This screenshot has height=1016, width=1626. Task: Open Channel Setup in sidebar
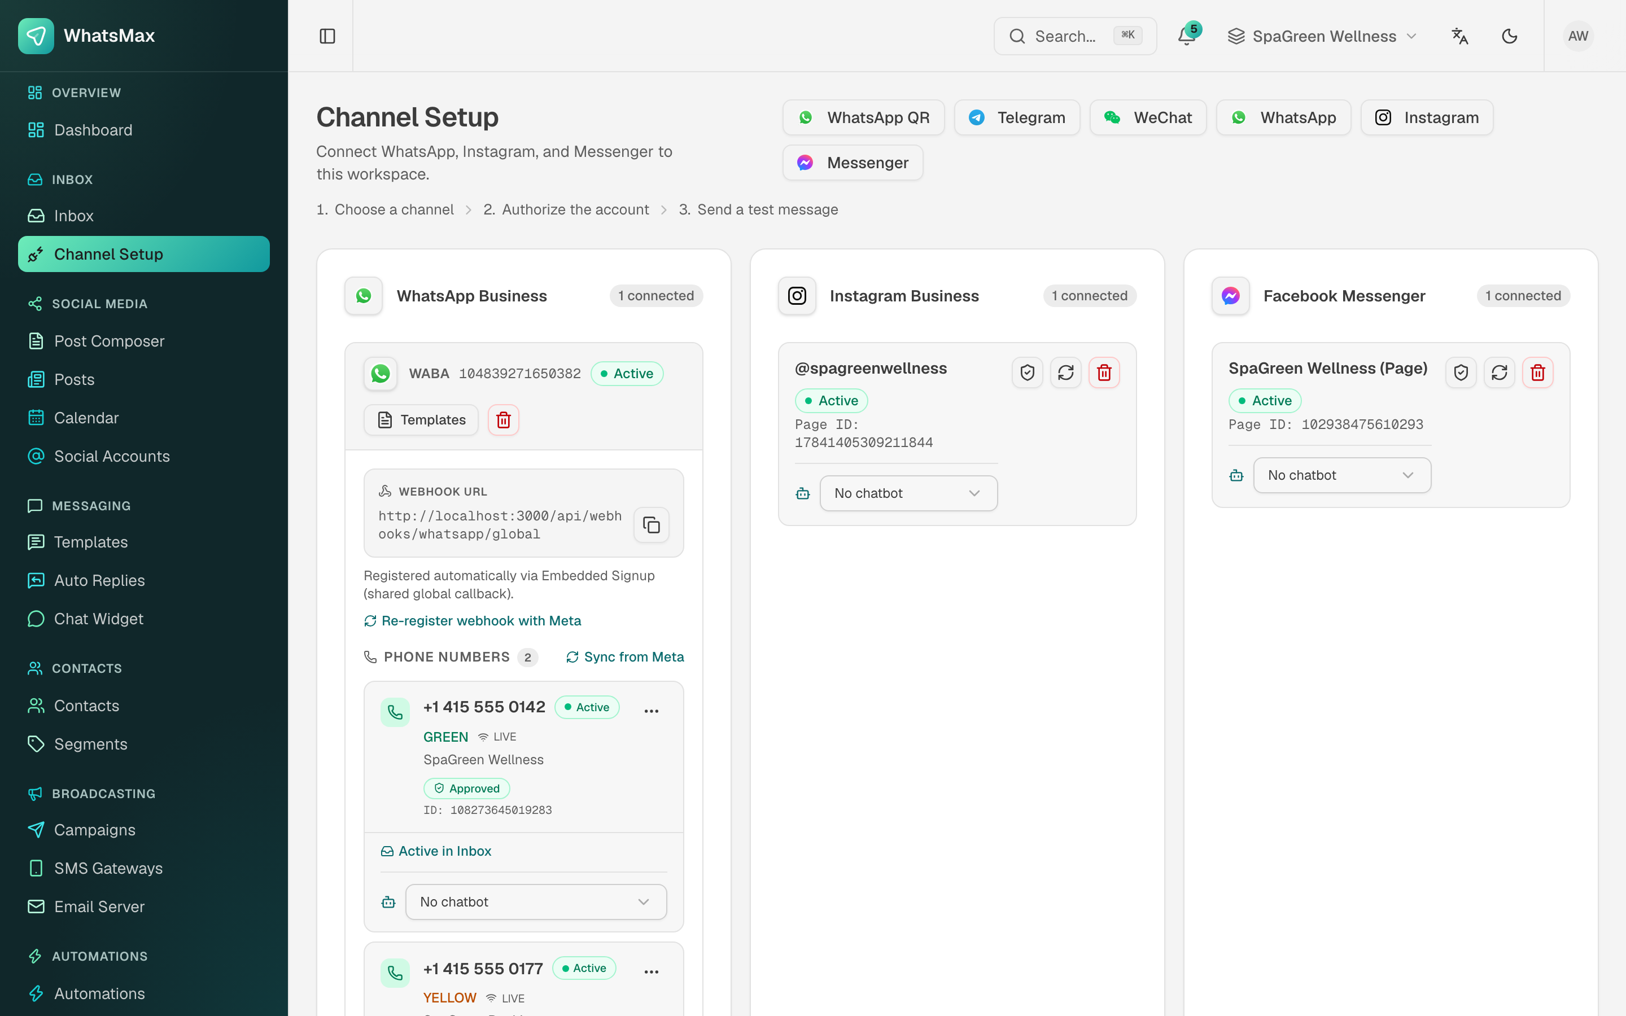pos(144,254)
